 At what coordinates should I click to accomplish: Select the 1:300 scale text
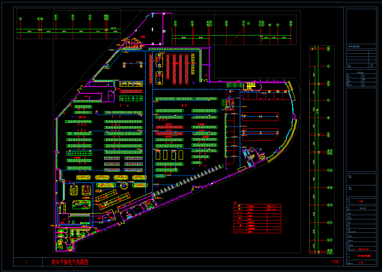click(x=335, y=262)
